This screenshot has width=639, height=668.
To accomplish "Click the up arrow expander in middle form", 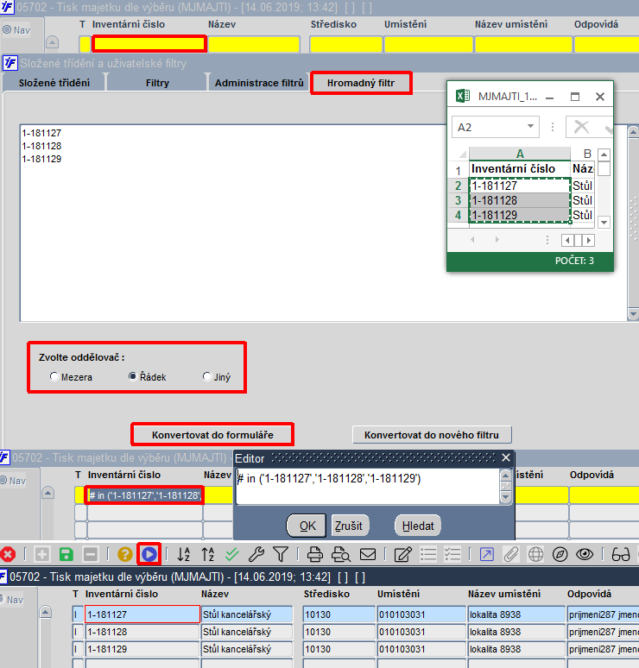I will pos(47,494).
